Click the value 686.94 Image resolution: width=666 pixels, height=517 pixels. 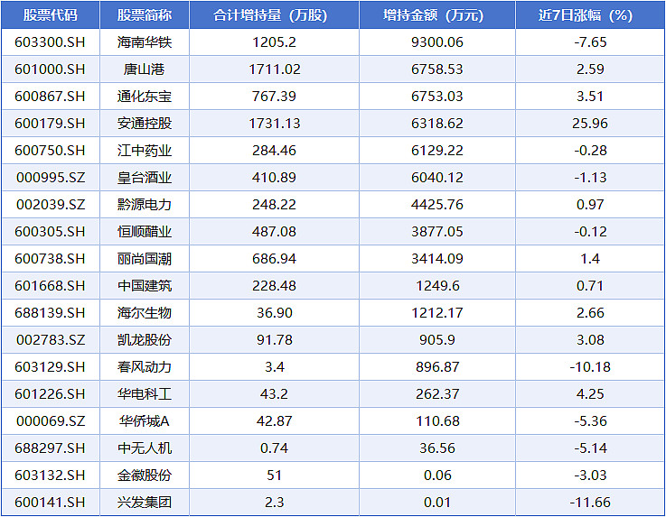pyautogui.click(x=274, y=259)
